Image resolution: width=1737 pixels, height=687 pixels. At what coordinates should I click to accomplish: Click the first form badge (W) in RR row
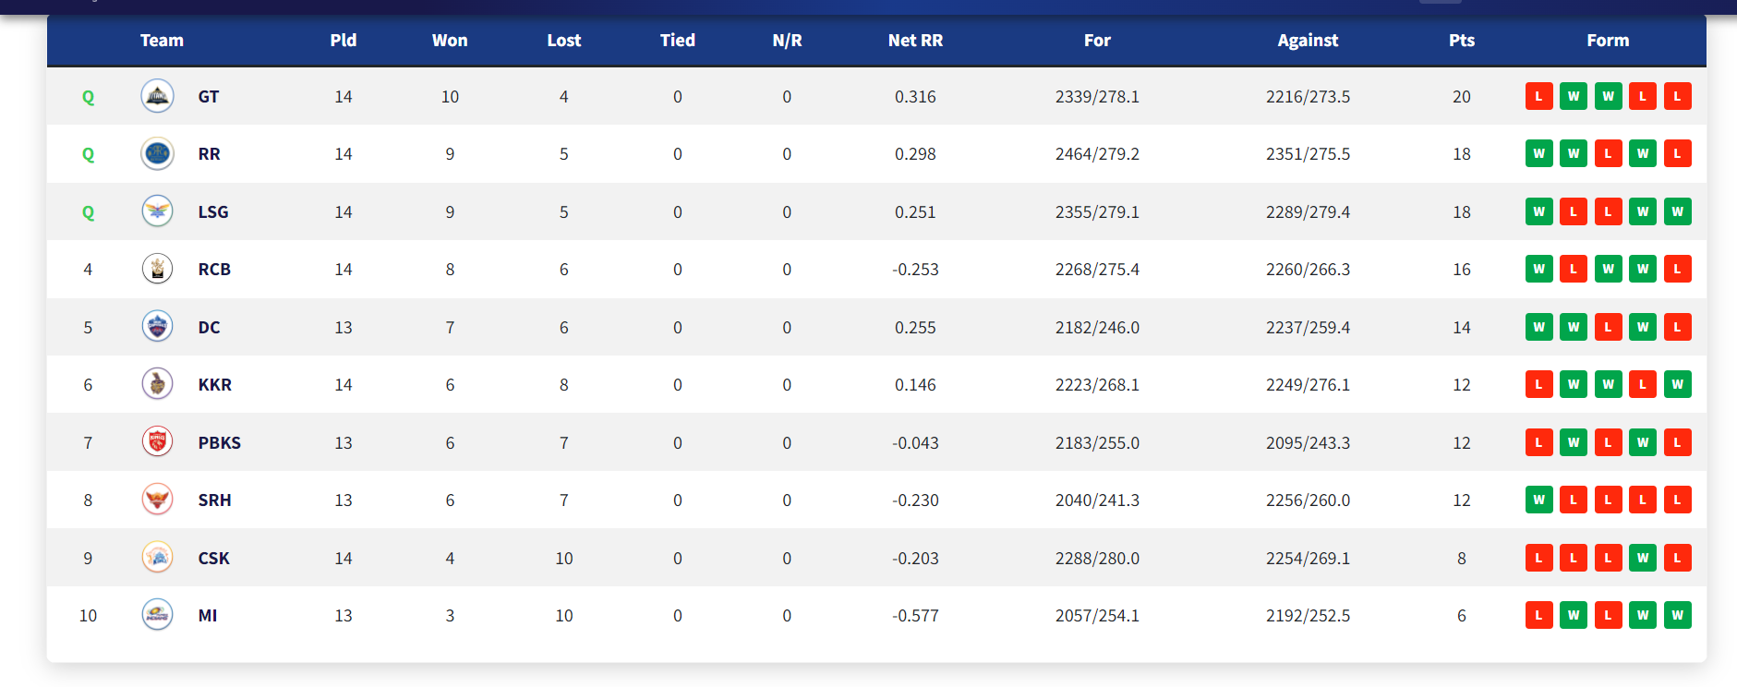1538,153
